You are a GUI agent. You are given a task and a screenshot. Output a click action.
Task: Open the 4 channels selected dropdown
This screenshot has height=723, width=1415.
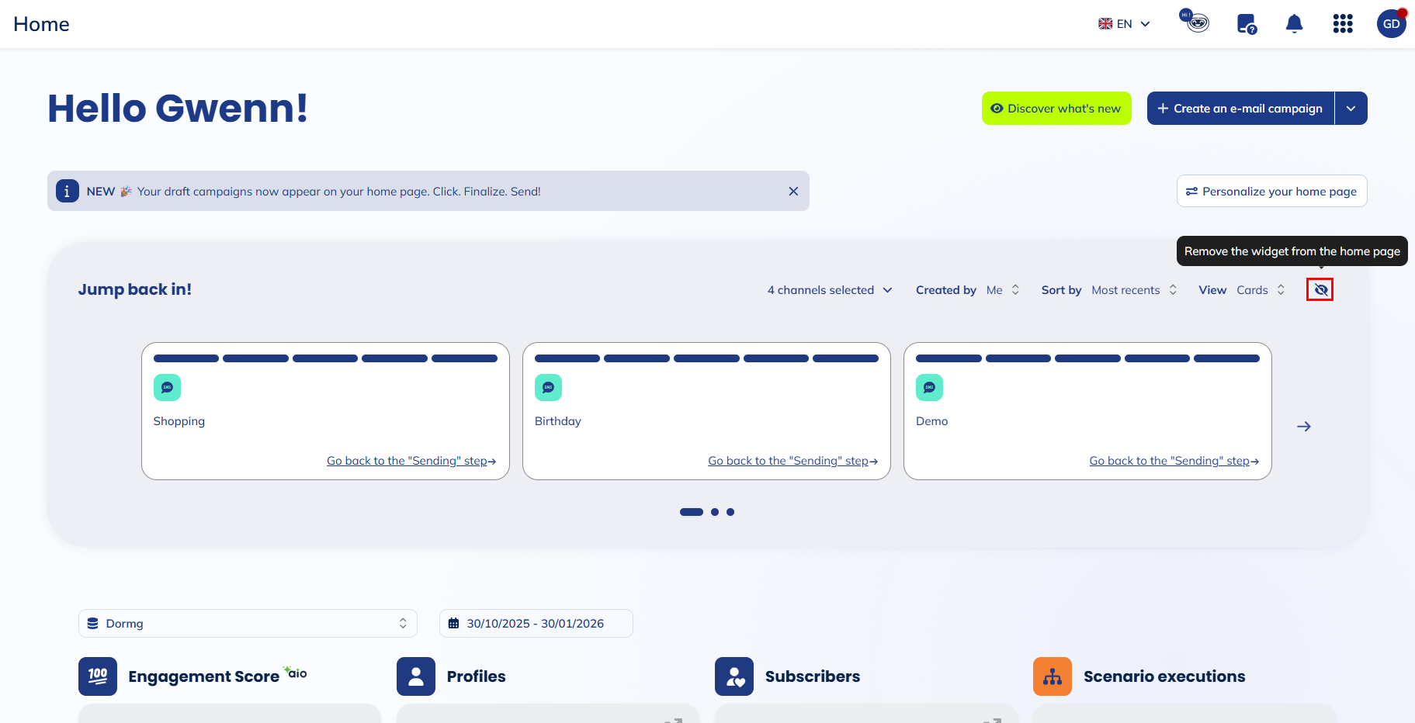pyautogui.click(x=829, y=290)
